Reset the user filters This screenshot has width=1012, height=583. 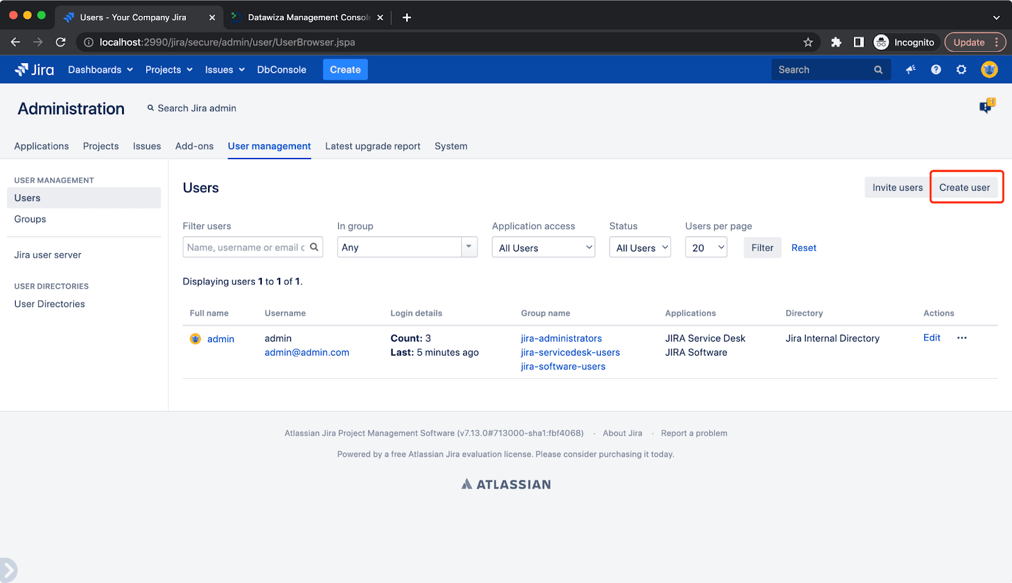pyautogui.click(x=804, y=248)
